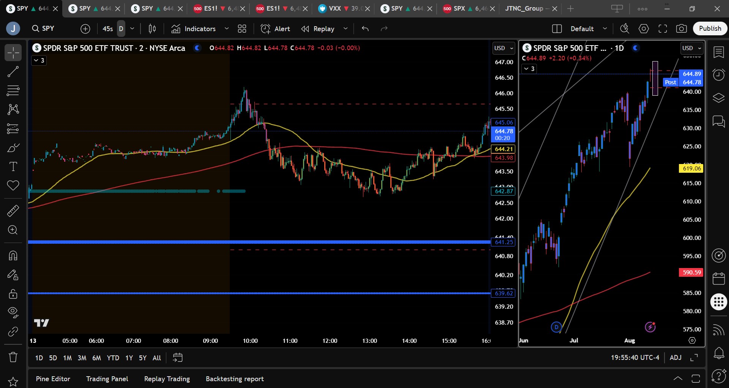The width and height of the screenshot is (729, 388).
Task: Select the YTD date range
Action: 113,358
